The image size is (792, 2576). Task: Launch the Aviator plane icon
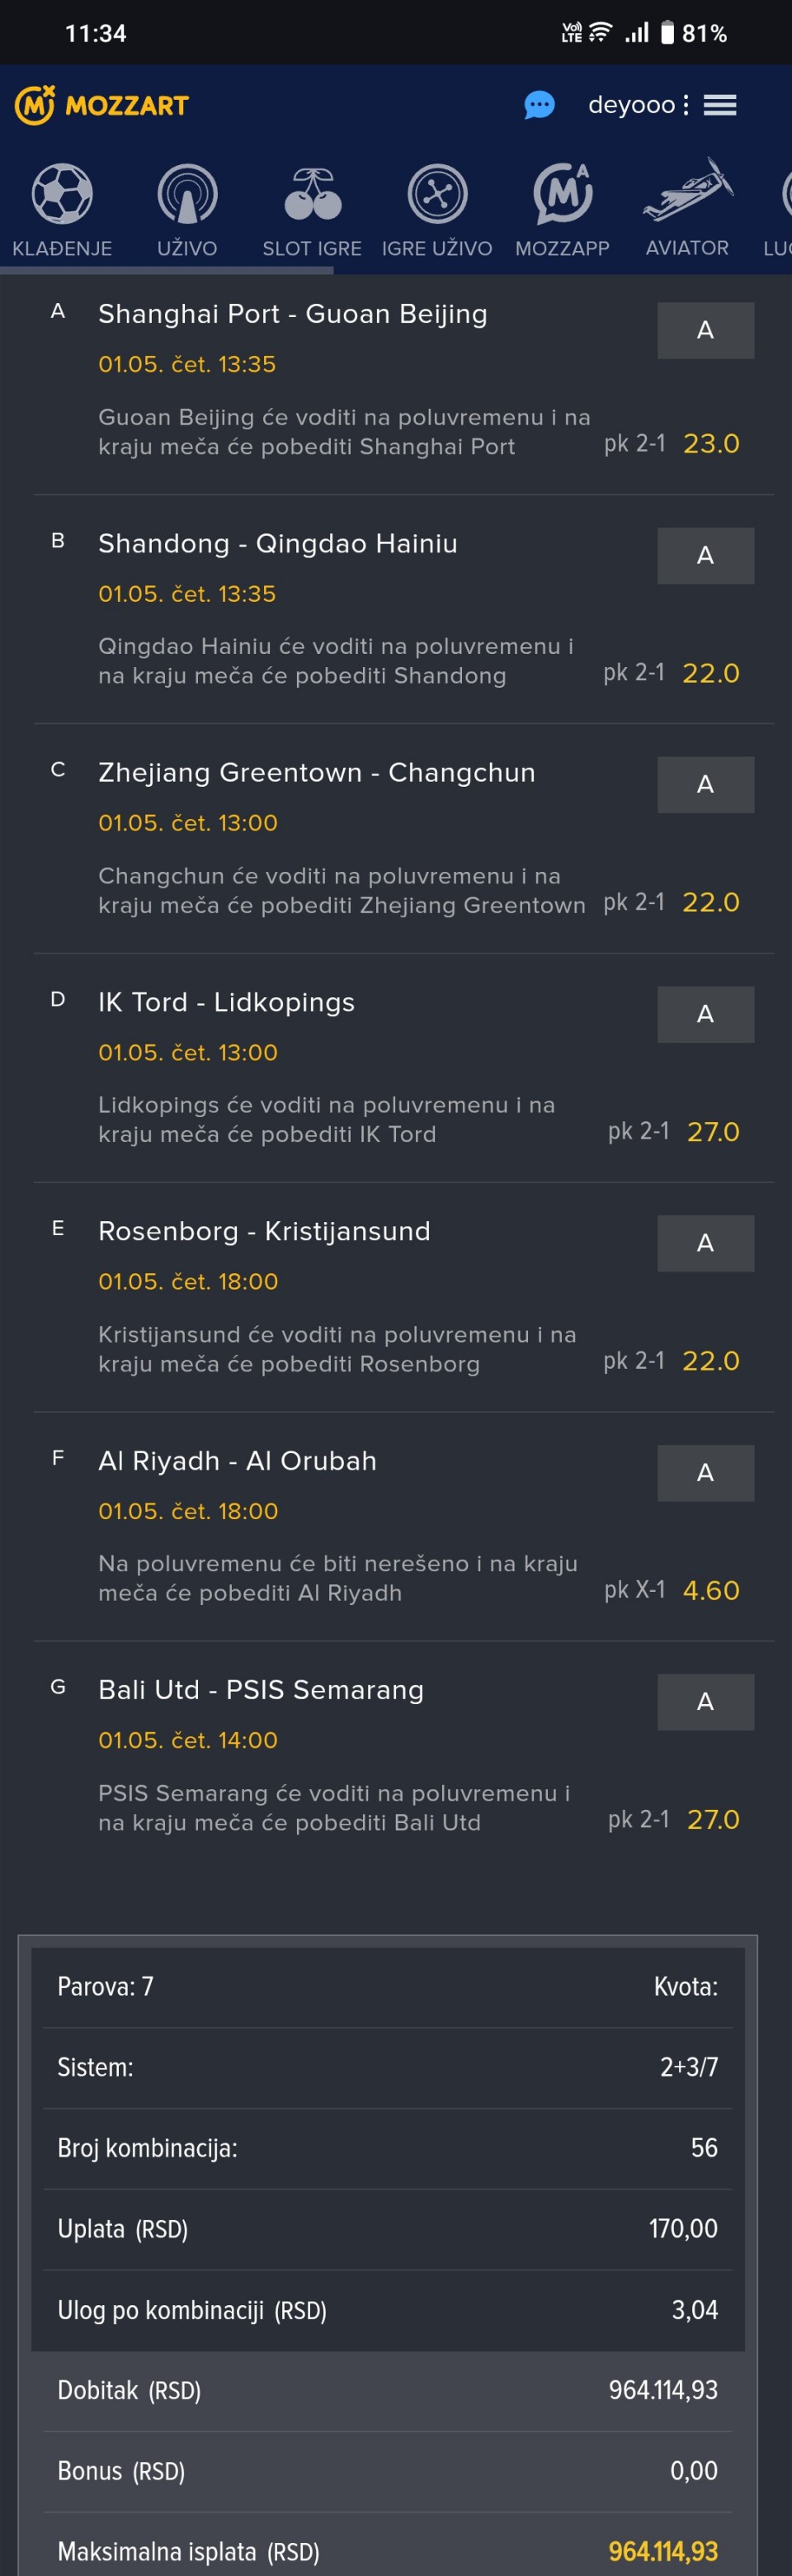[687, 190]
